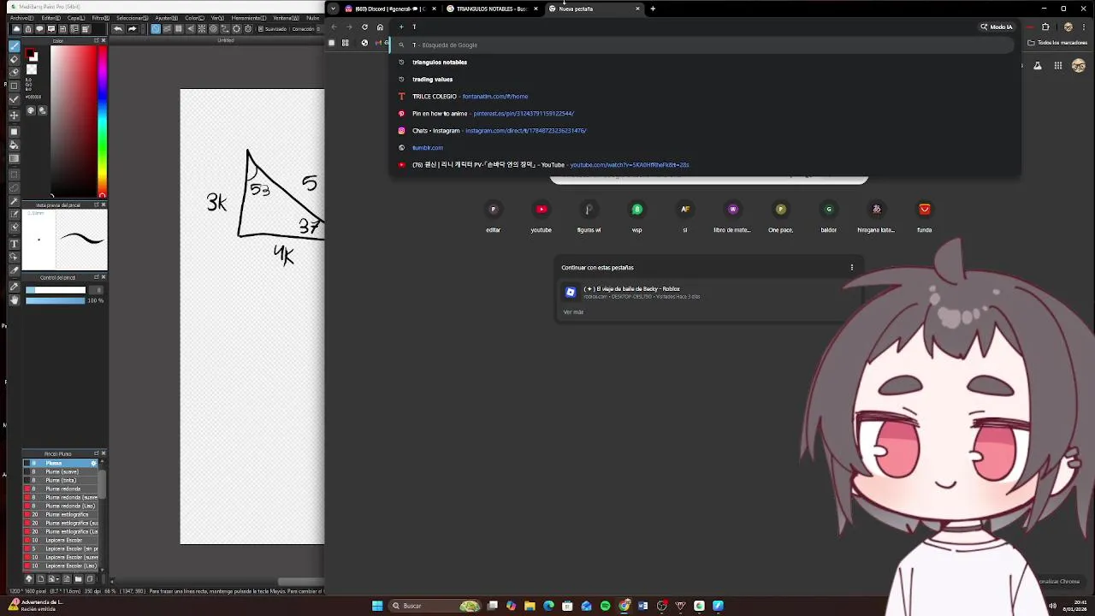1095x616 pixels.
Task: Click the Chrome home button
Action: pyautogui.click(x=380, y=27)
